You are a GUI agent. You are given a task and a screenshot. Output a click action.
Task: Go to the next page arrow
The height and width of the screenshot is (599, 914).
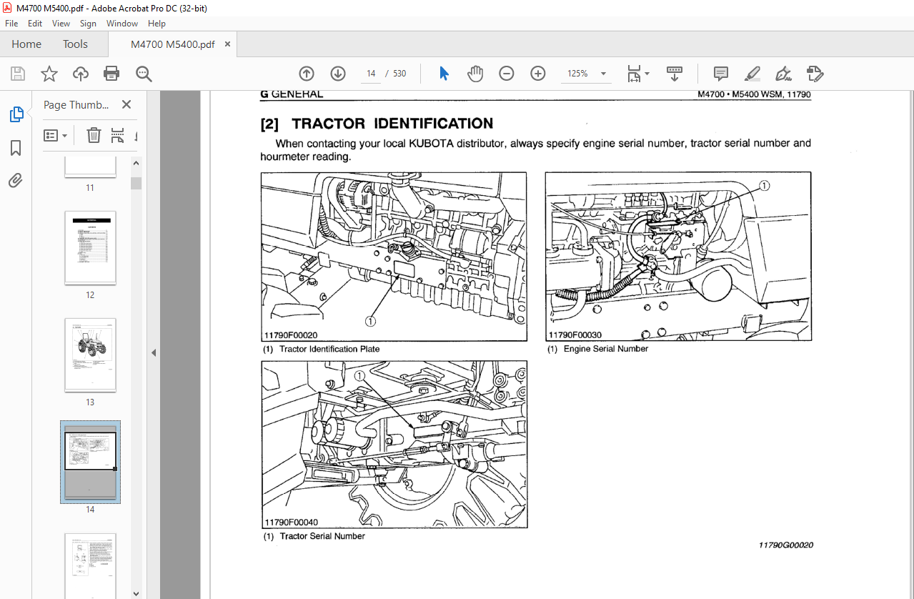pos(338,74)
